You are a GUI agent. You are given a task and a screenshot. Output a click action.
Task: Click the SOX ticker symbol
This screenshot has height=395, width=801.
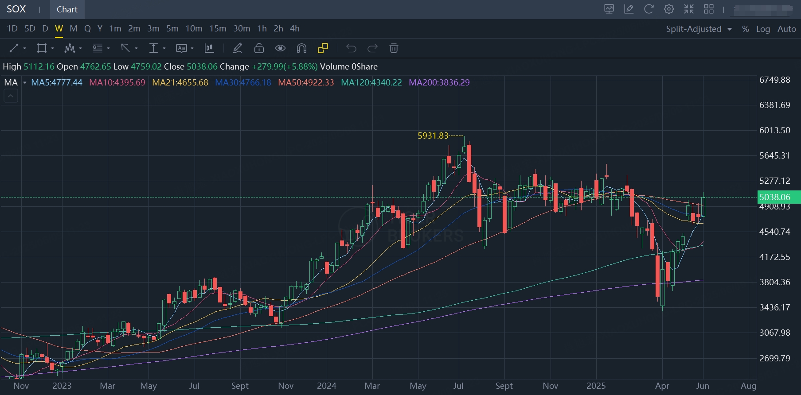click(16, 9)
